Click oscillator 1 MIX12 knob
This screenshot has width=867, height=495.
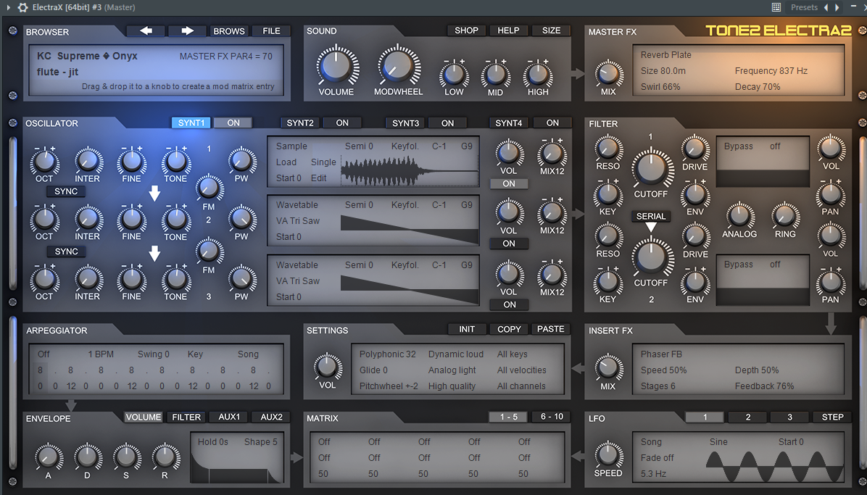(x=552, y=154)
